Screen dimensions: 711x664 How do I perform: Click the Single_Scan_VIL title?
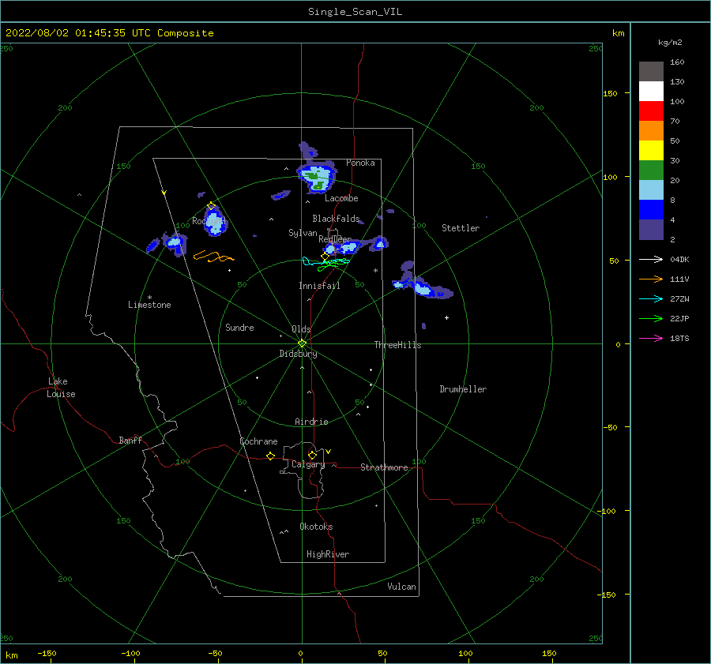tap(355, 11)
